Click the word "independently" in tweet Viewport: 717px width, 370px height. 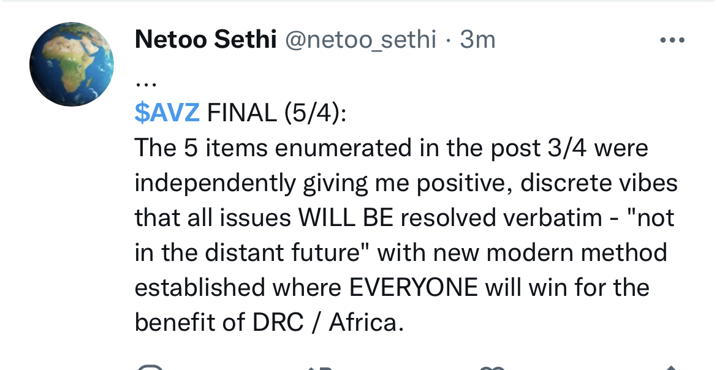[214, 183]
